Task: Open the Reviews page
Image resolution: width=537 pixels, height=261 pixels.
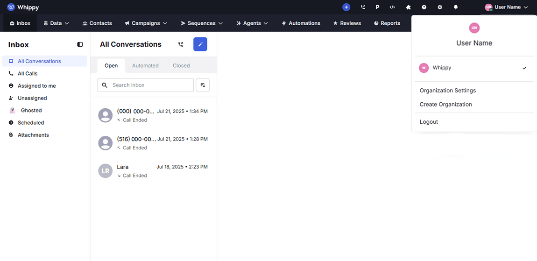Action: click(347, 23)
